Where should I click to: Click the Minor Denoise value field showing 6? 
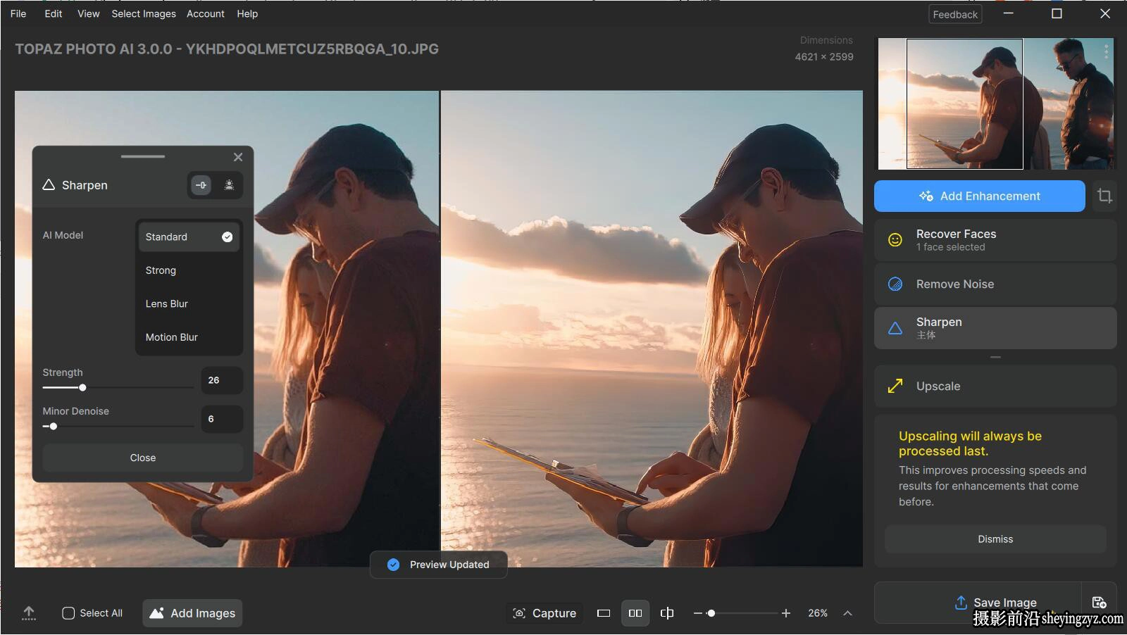(x=222, y=419)
